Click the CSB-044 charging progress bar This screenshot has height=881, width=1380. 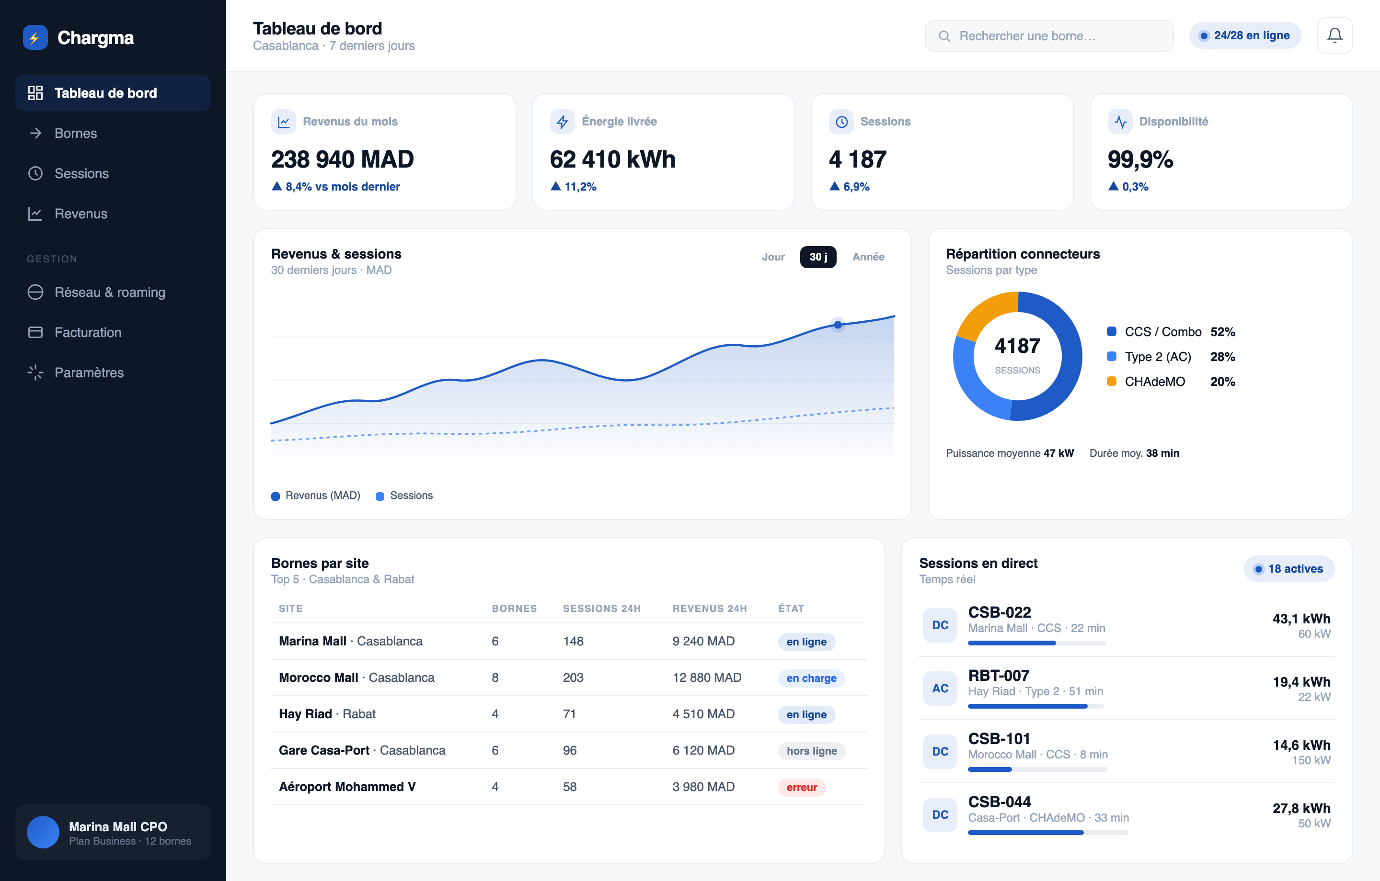pos(1048,833)
